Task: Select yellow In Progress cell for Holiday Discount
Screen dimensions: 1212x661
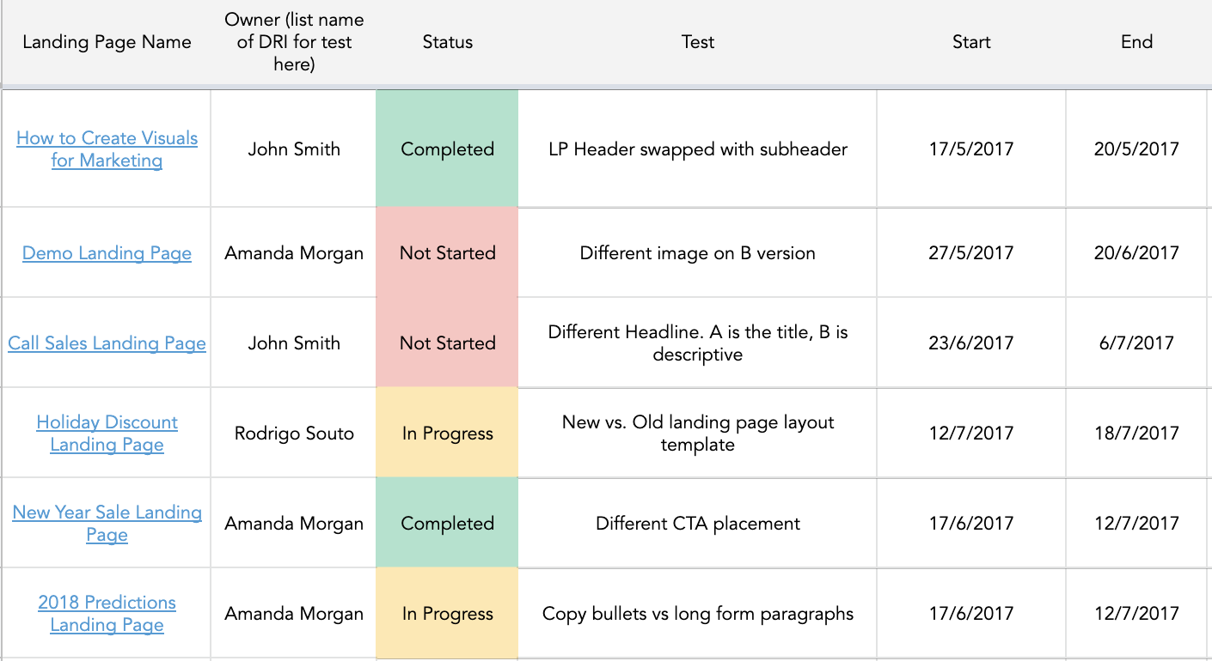Action: (x=447, y=434)
